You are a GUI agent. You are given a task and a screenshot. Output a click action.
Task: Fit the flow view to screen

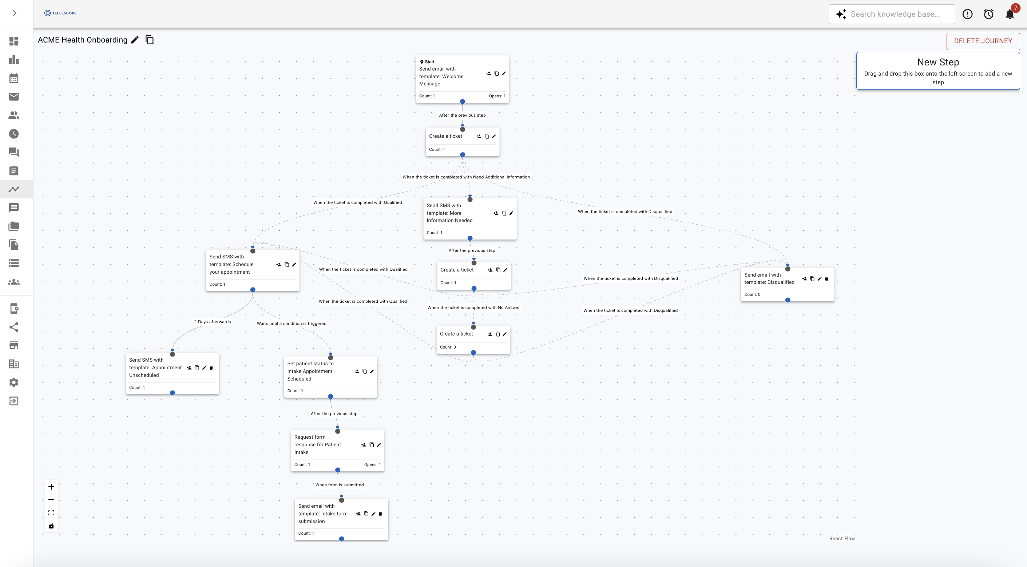(51, 512)
